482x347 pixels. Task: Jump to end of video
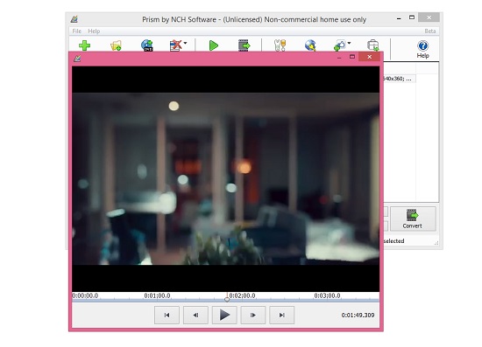(282, 315)
